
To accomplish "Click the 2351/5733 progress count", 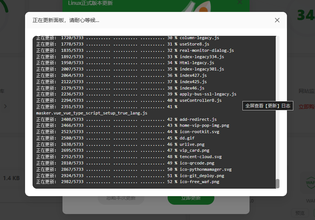I will coord(72,107).
